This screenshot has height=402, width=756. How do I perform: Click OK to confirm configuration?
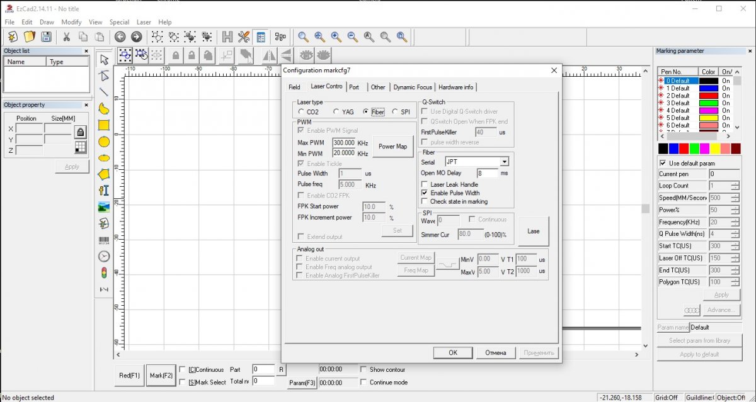452,352
